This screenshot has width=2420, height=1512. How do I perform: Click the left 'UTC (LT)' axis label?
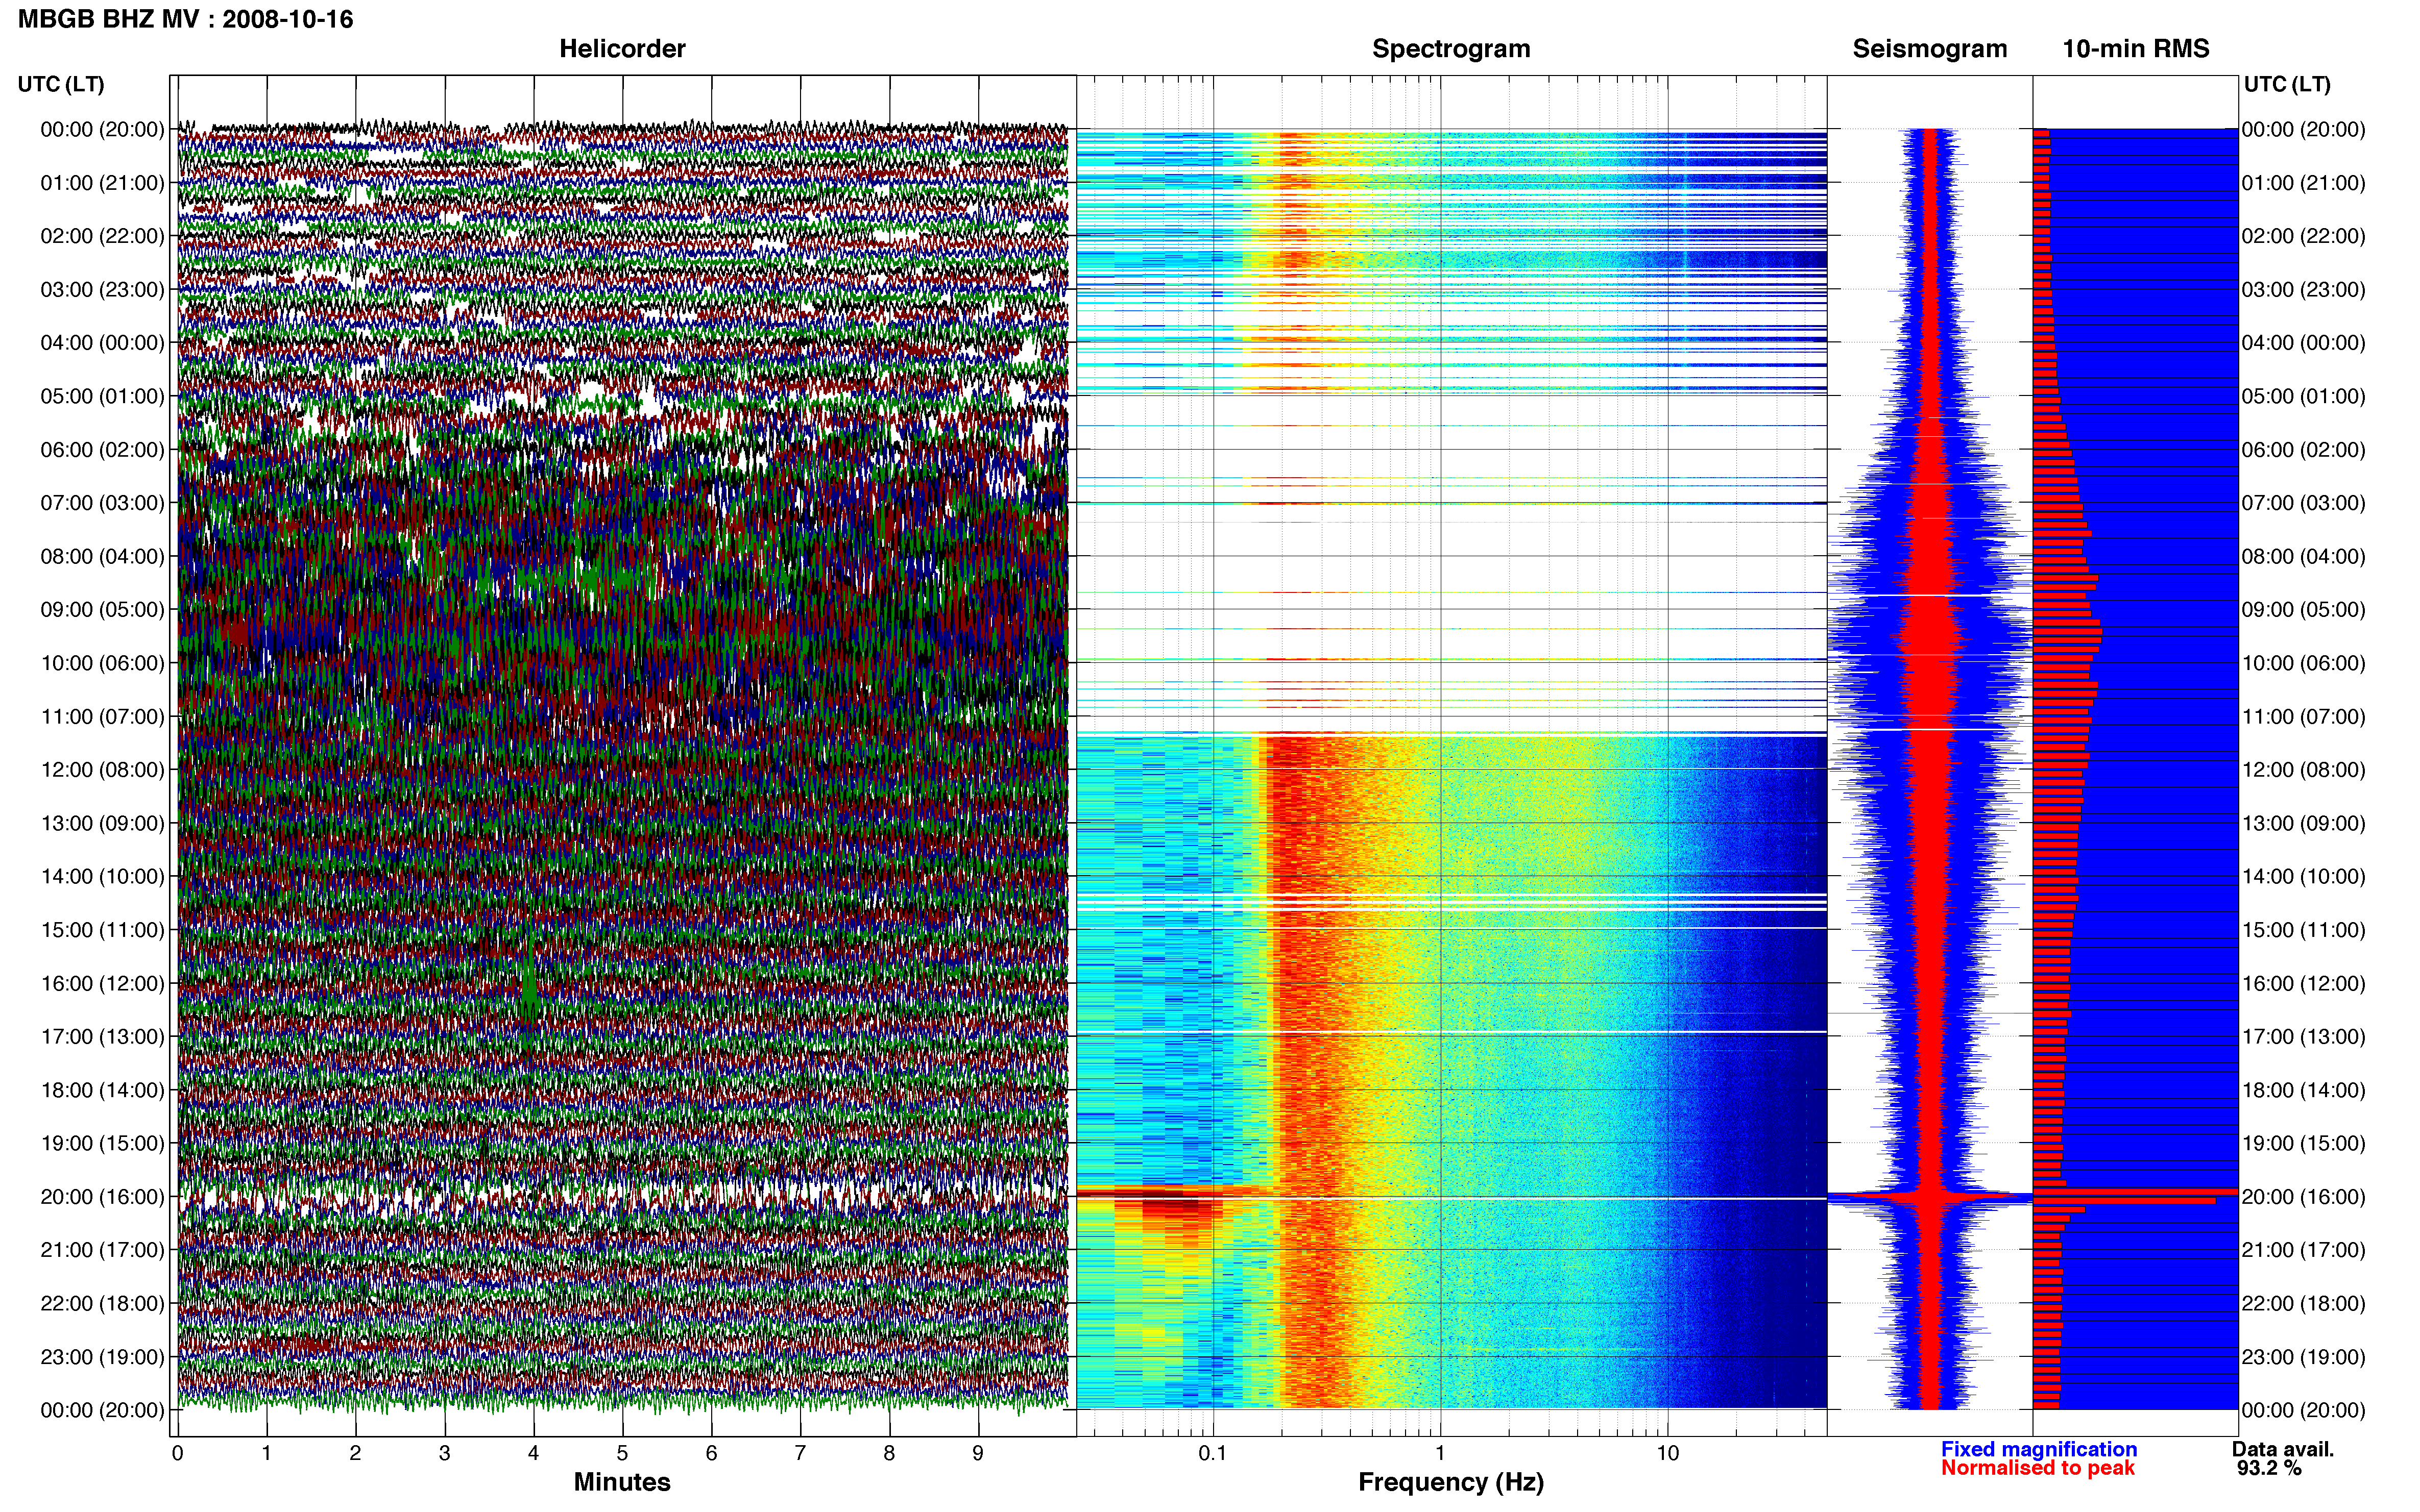click(x=61, y=84)
